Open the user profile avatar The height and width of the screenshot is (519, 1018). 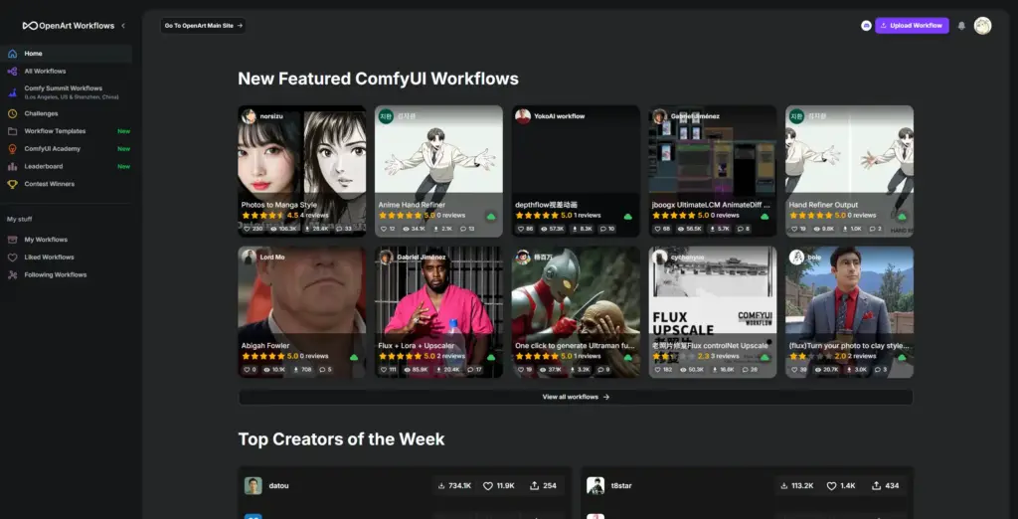(982, 26)
